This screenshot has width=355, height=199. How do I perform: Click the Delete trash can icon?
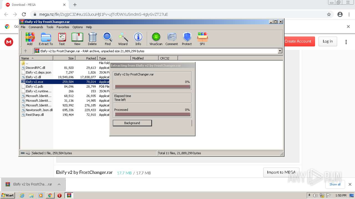pos(92,39)
